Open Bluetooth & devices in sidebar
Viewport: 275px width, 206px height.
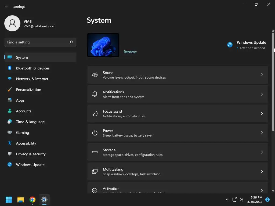[x=33, y=68]
